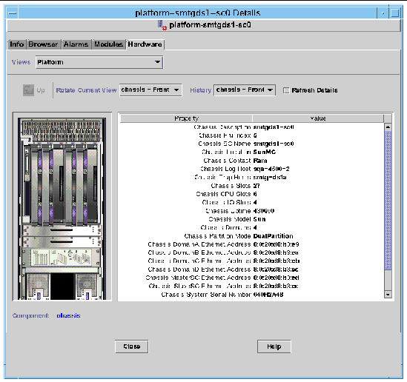
Task: Select the Chassis Contact value Ram
Action: pyautogui.click(x=260, y=161)
